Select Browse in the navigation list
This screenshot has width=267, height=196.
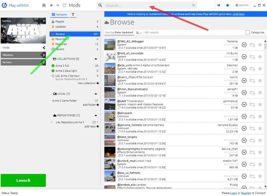click(x=75, y=34)
